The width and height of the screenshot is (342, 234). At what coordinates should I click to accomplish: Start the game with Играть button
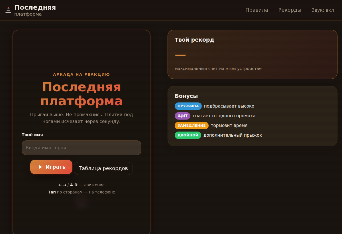click(51, 167)
